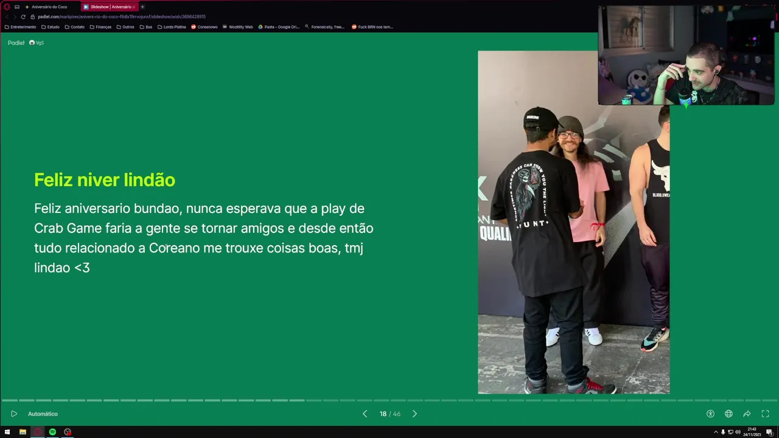Open the Entretenimento bookmarks folder
This screenshot has width=779, height=438.
[20, 27]
